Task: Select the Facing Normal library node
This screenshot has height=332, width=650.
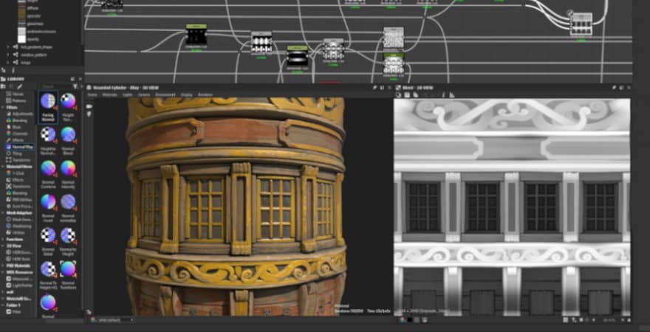Action: (x=48, y=107)
